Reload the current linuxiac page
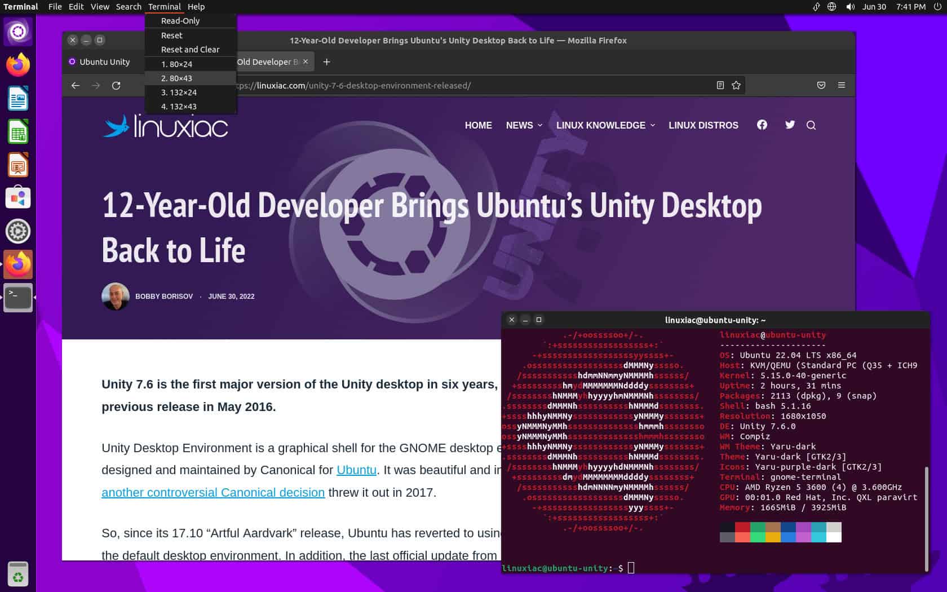The image size is (947, 592). [116, 85]
